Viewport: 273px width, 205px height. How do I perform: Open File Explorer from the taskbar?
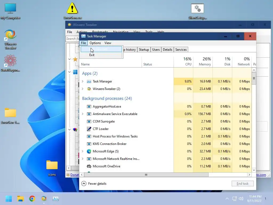coord(20,199)
